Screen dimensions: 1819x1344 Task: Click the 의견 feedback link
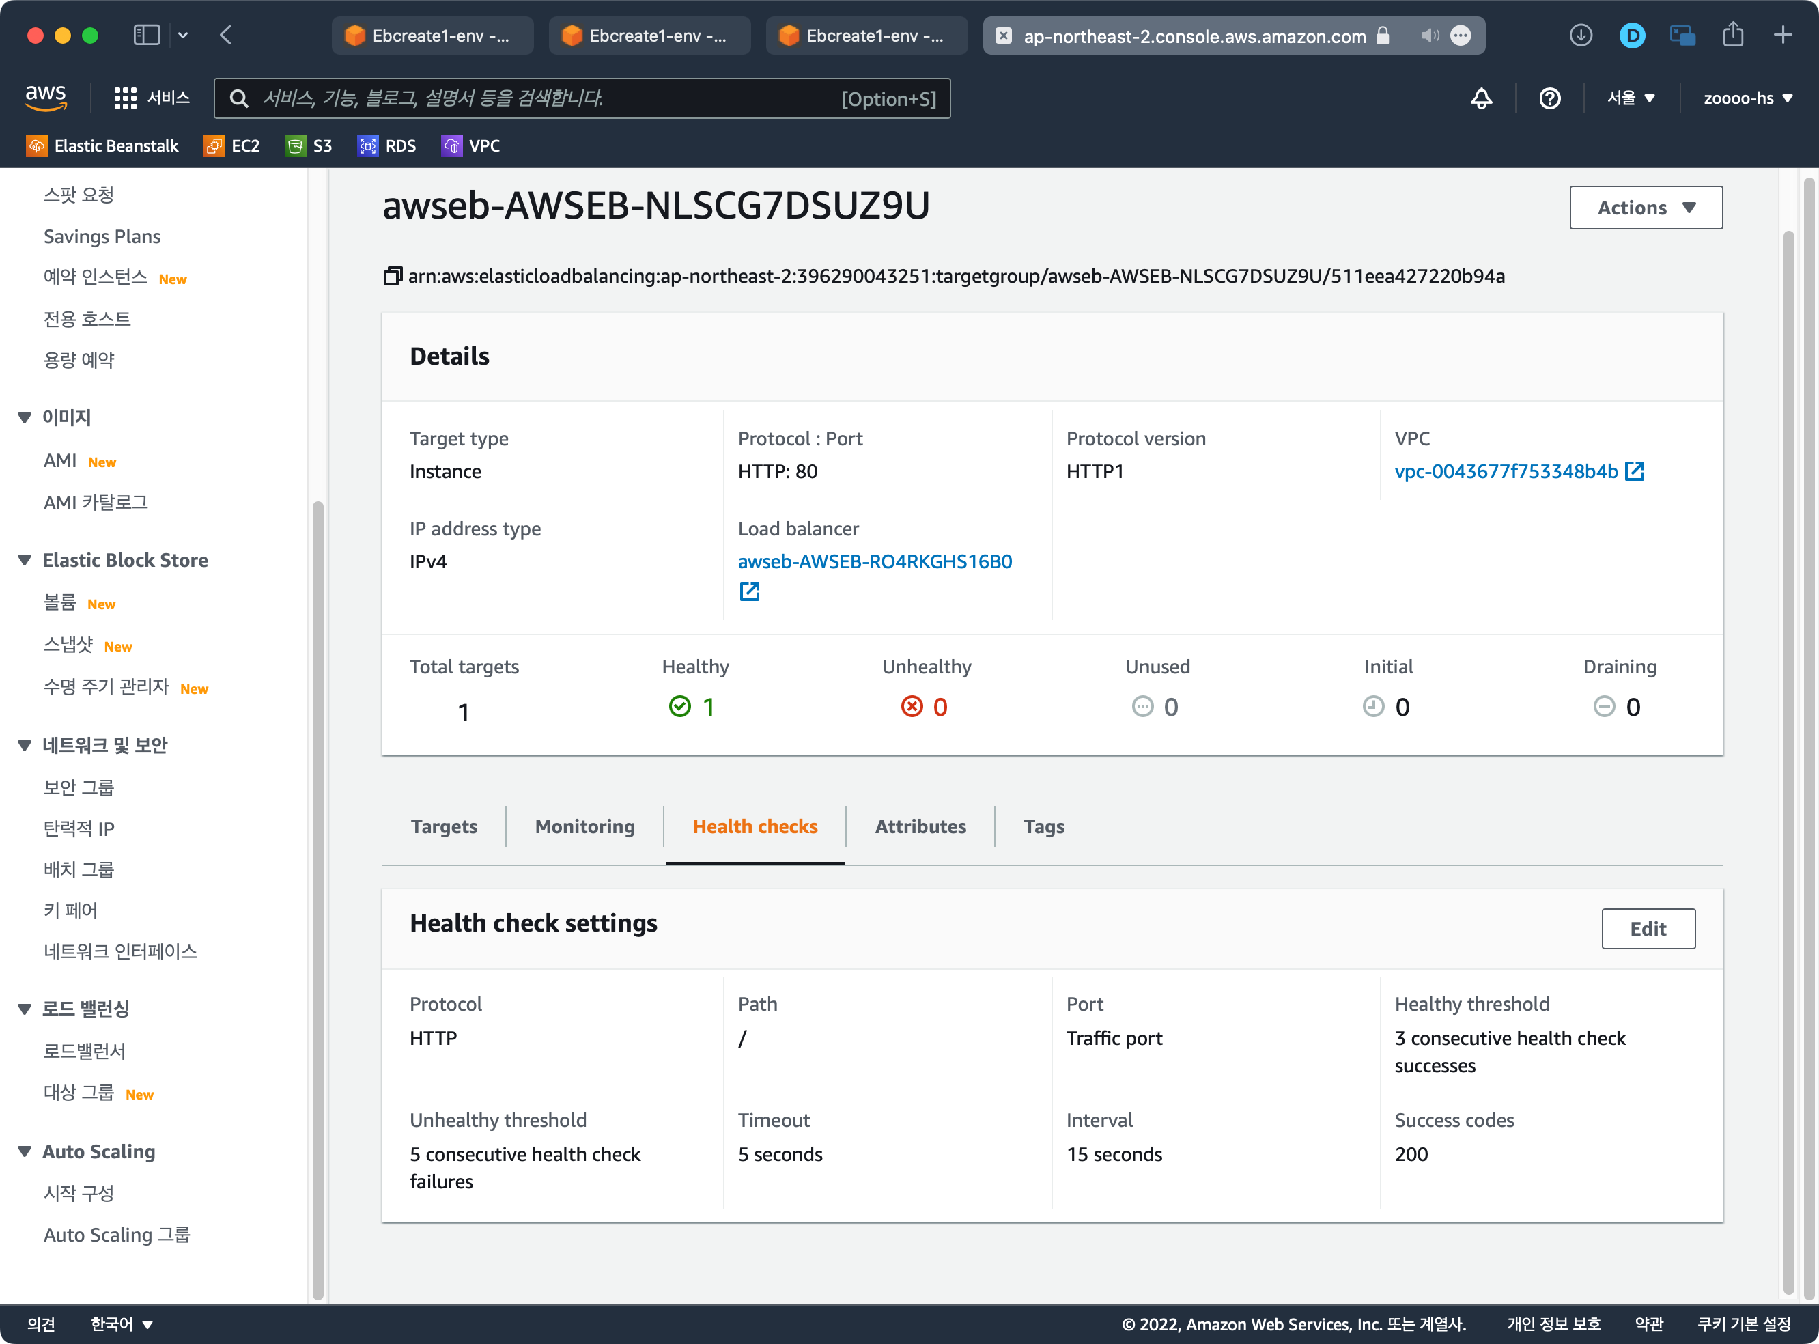pyautogui.click(x=41, y=1324)
